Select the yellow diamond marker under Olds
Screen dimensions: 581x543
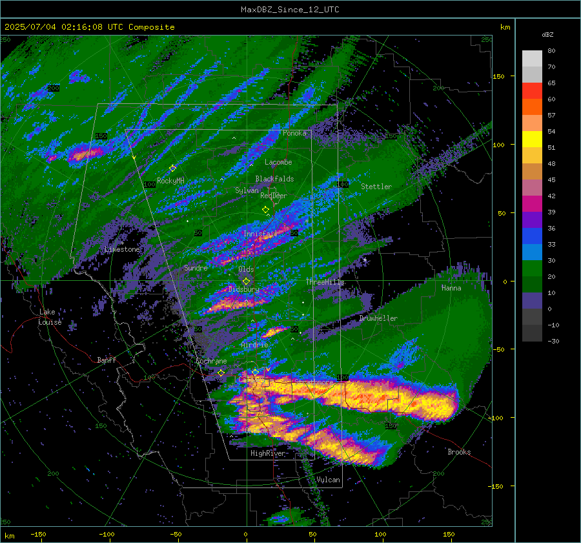coord(246,282)
